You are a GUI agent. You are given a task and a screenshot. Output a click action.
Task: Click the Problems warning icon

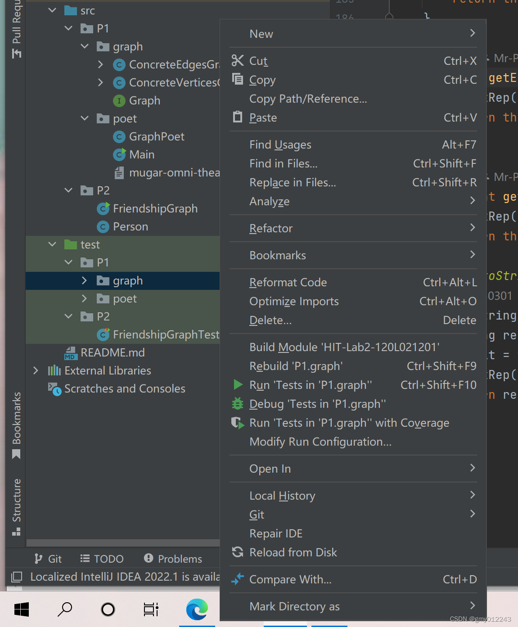pyautogui.click(x=149, y=558)
